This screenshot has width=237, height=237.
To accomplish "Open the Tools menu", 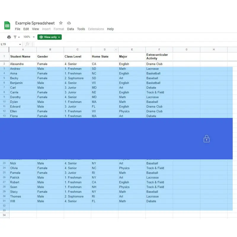I will point(81,29).
